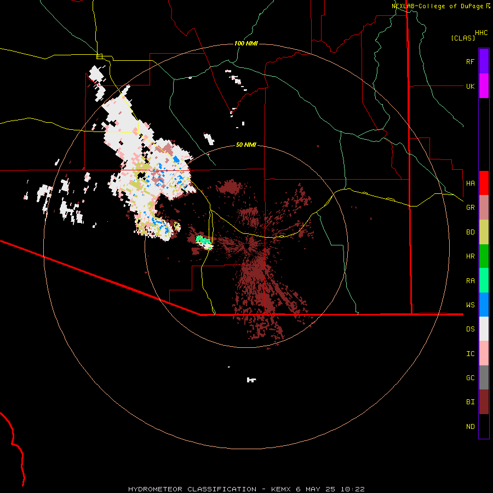Pick the HR heavy rain green swatch
The image size is (493, 493).
coord(484,256)
